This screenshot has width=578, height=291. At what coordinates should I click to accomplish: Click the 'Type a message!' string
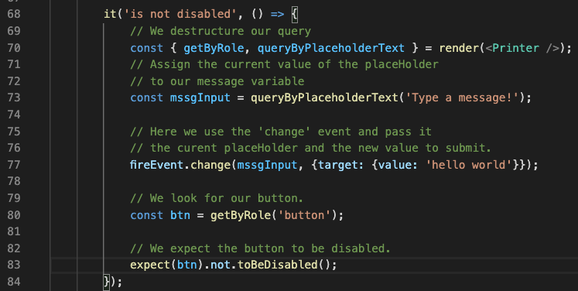click(462, 98)
